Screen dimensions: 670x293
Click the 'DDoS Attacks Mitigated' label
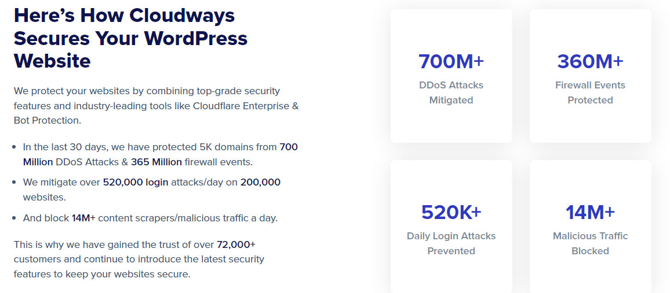[451, 92]
